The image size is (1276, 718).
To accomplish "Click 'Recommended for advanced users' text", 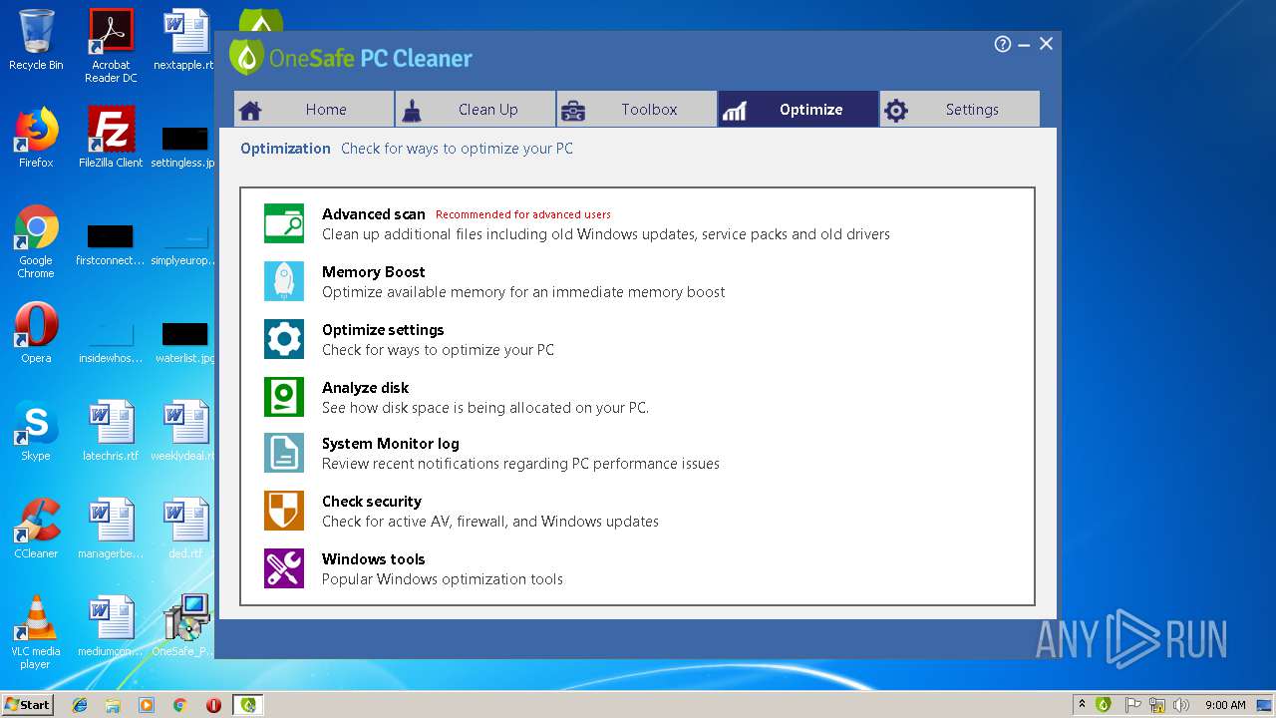I will 523,214.
